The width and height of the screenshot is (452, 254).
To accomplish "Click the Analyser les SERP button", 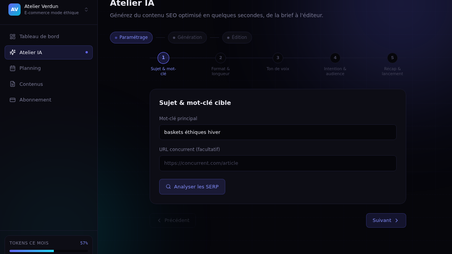I will coord(192,186).
